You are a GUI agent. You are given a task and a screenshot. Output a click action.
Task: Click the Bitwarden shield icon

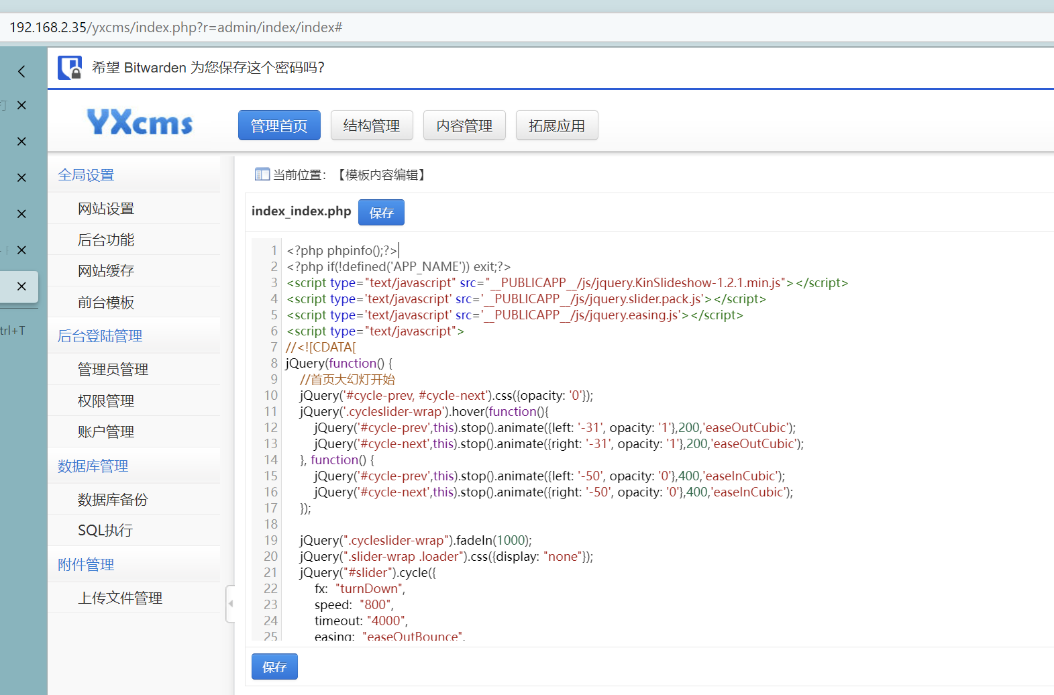[70, 68]
